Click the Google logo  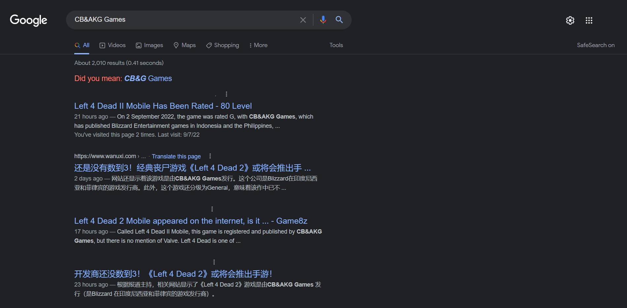point(28,20)
